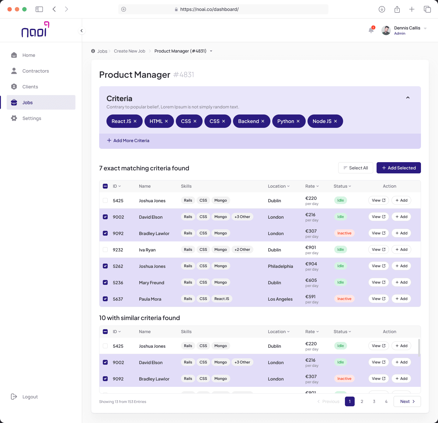
Task: Remove the React JS criteria tag
Action: click(x=135, y=121)
